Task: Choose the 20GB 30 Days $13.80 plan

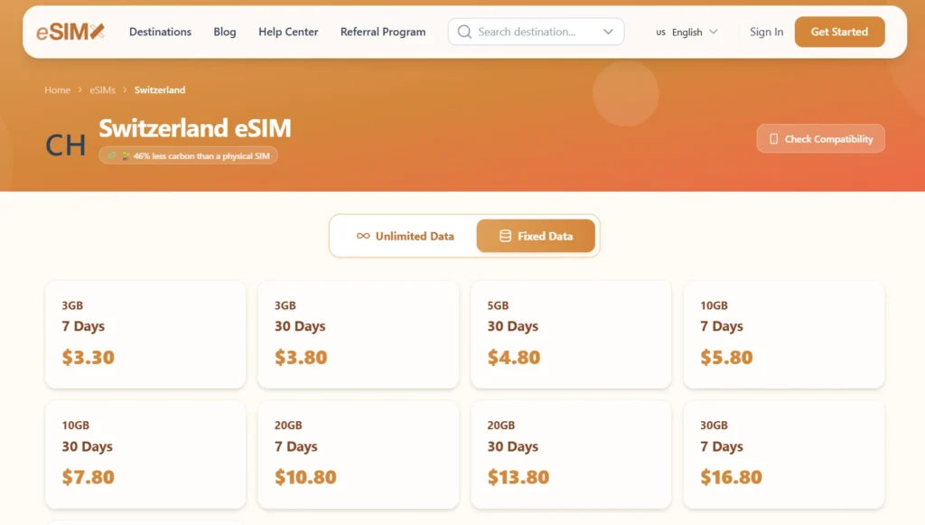Action: tap(571, 455)
